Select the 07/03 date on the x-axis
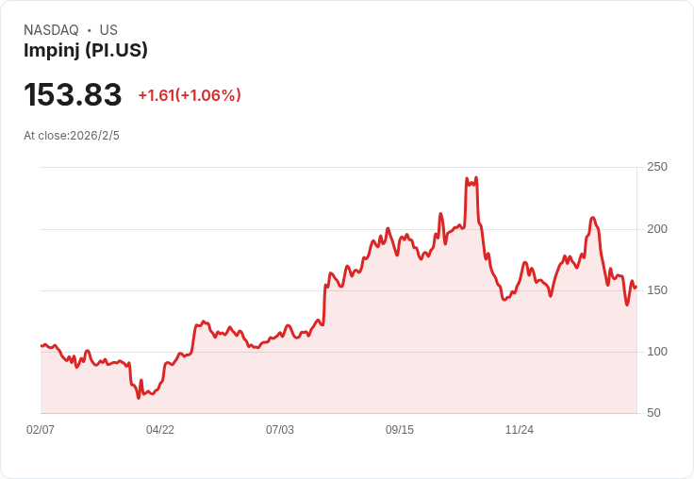This screenshot has height=479, width=694. click(280, 430)
